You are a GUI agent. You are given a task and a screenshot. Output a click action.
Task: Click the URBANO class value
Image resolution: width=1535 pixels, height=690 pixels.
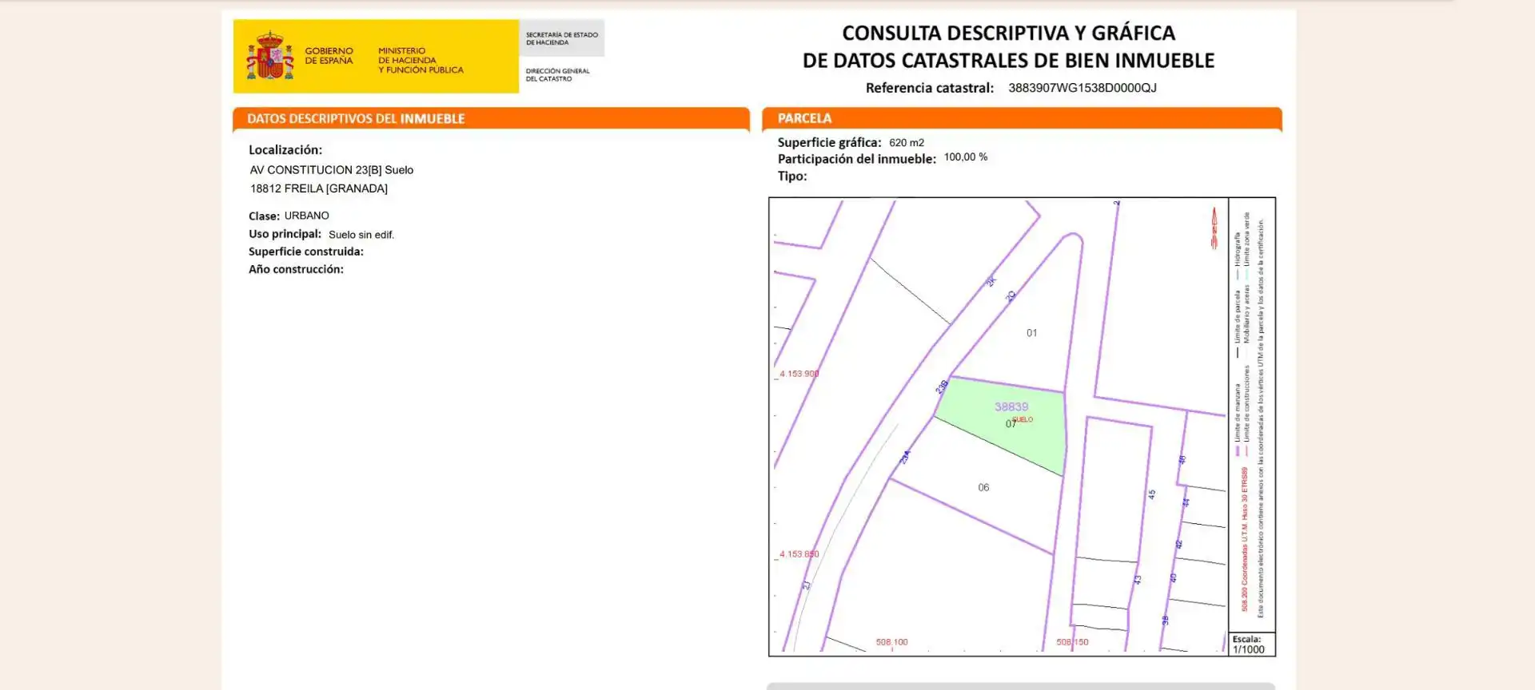[x=306, y=216]
